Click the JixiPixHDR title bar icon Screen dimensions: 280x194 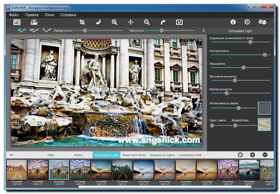[x=8, y=8]
